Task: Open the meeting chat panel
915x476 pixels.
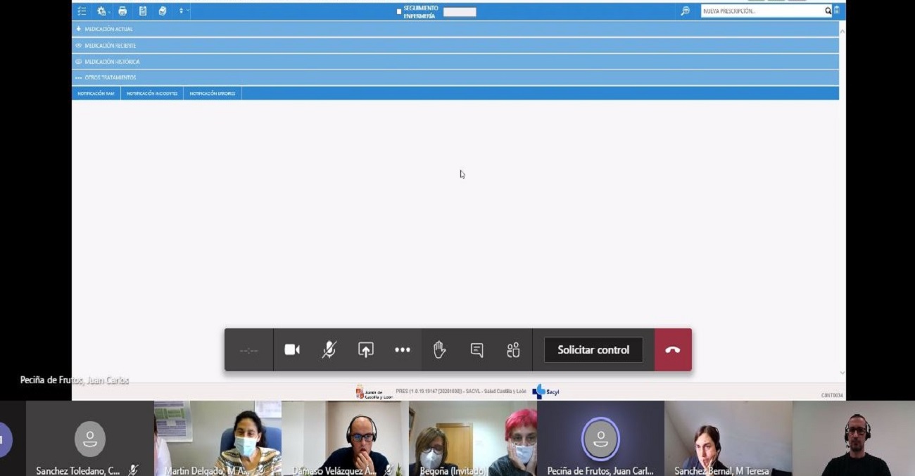Action: [477, 350]
